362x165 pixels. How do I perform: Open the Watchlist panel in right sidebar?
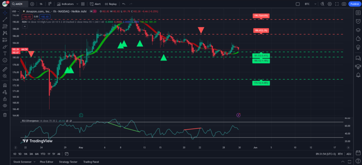(x=358, y=13)
